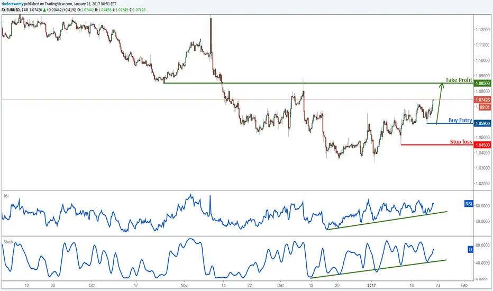The width and height of the screenshot is (493, 291).
Task: Select the blue RSI badge on right axis
Action: point(469,204)
